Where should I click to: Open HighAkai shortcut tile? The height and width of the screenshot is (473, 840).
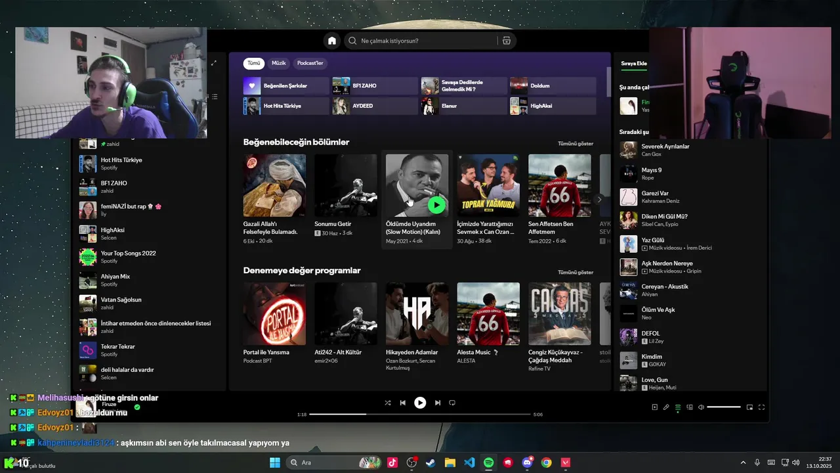553,106
